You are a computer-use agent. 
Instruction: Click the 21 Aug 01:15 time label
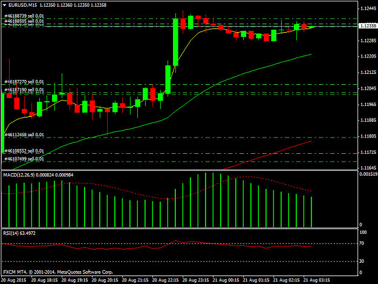tap(256, 280)
